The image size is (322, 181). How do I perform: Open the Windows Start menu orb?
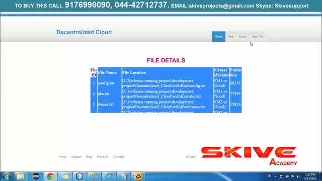point(7,176)
